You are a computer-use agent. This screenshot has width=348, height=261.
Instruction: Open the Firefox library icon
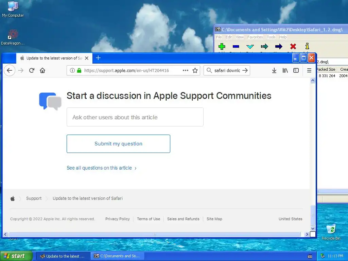click(285, 70)
